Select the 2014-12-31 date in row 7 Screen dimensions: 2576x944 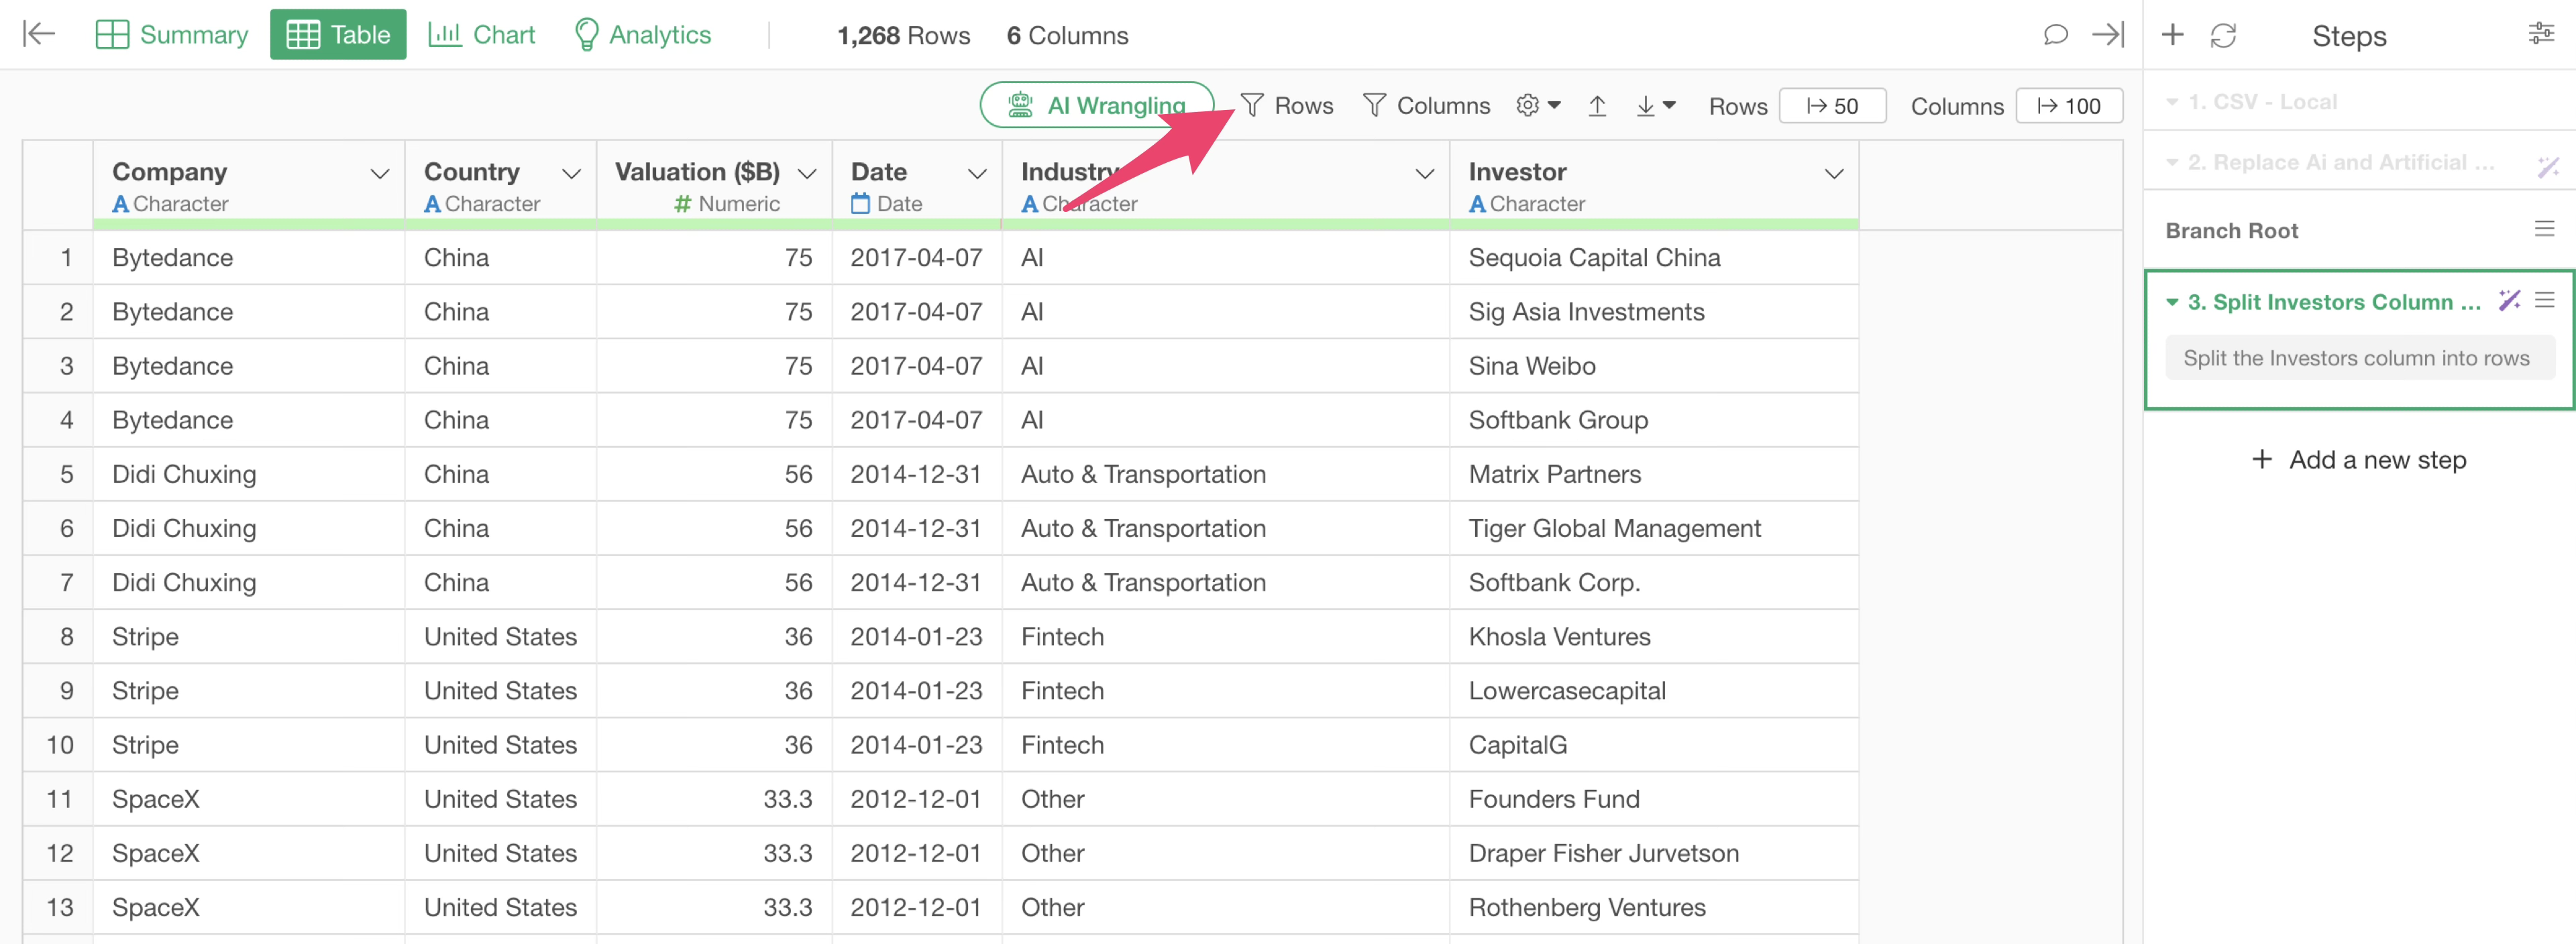(x=917, y=583)
